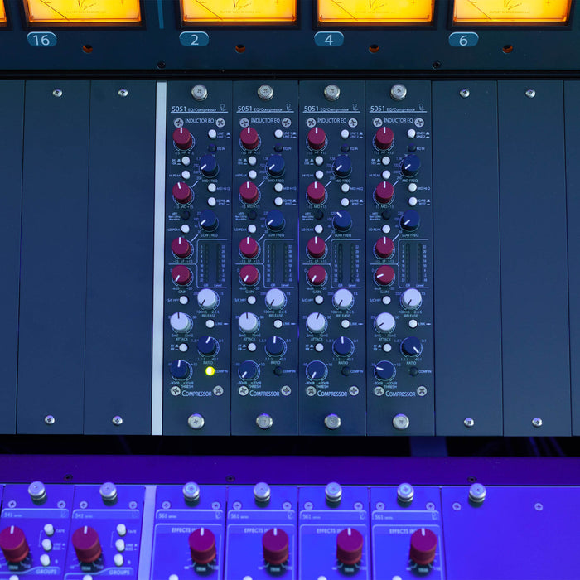Image resolution: width=580 pixels, height=580 pixels.
Task: Toggle MID HI Q on second 5051 module
Action: point(278,187)
